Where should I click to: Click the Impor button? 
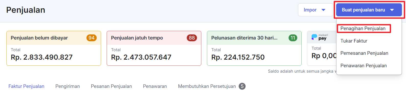(x=315, y=10)
